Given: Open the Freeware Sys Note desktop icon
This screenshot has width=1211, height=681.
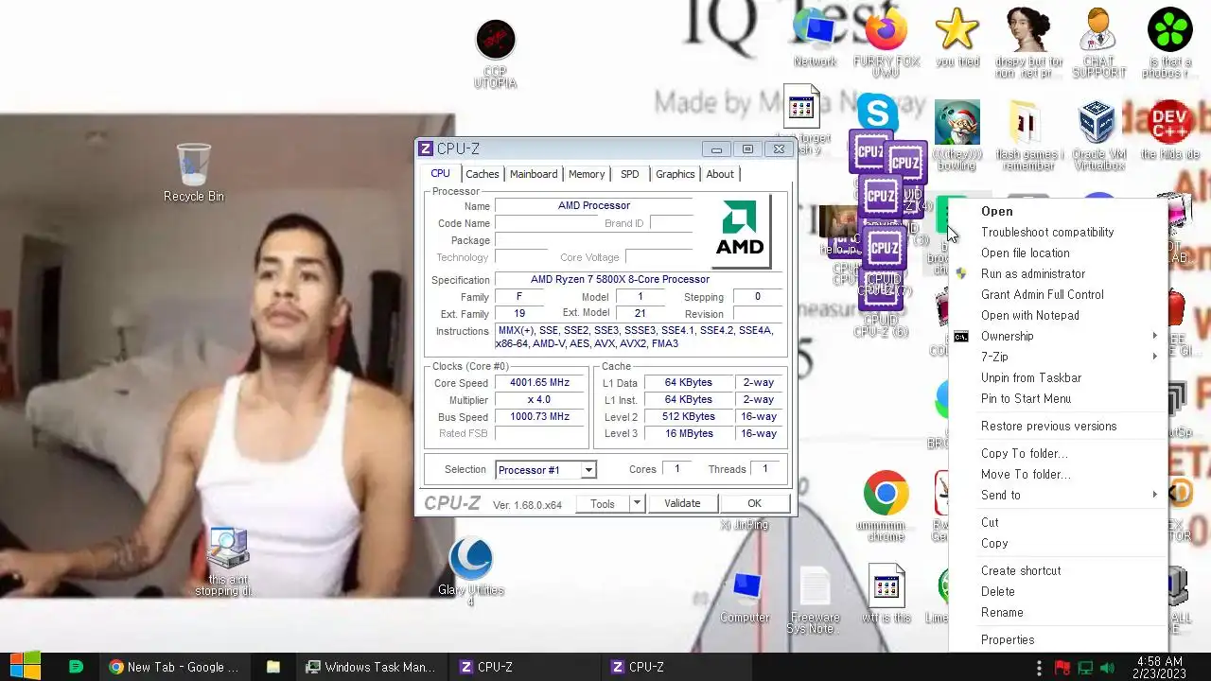Looking at the screenshot, I should pos(815,601).
